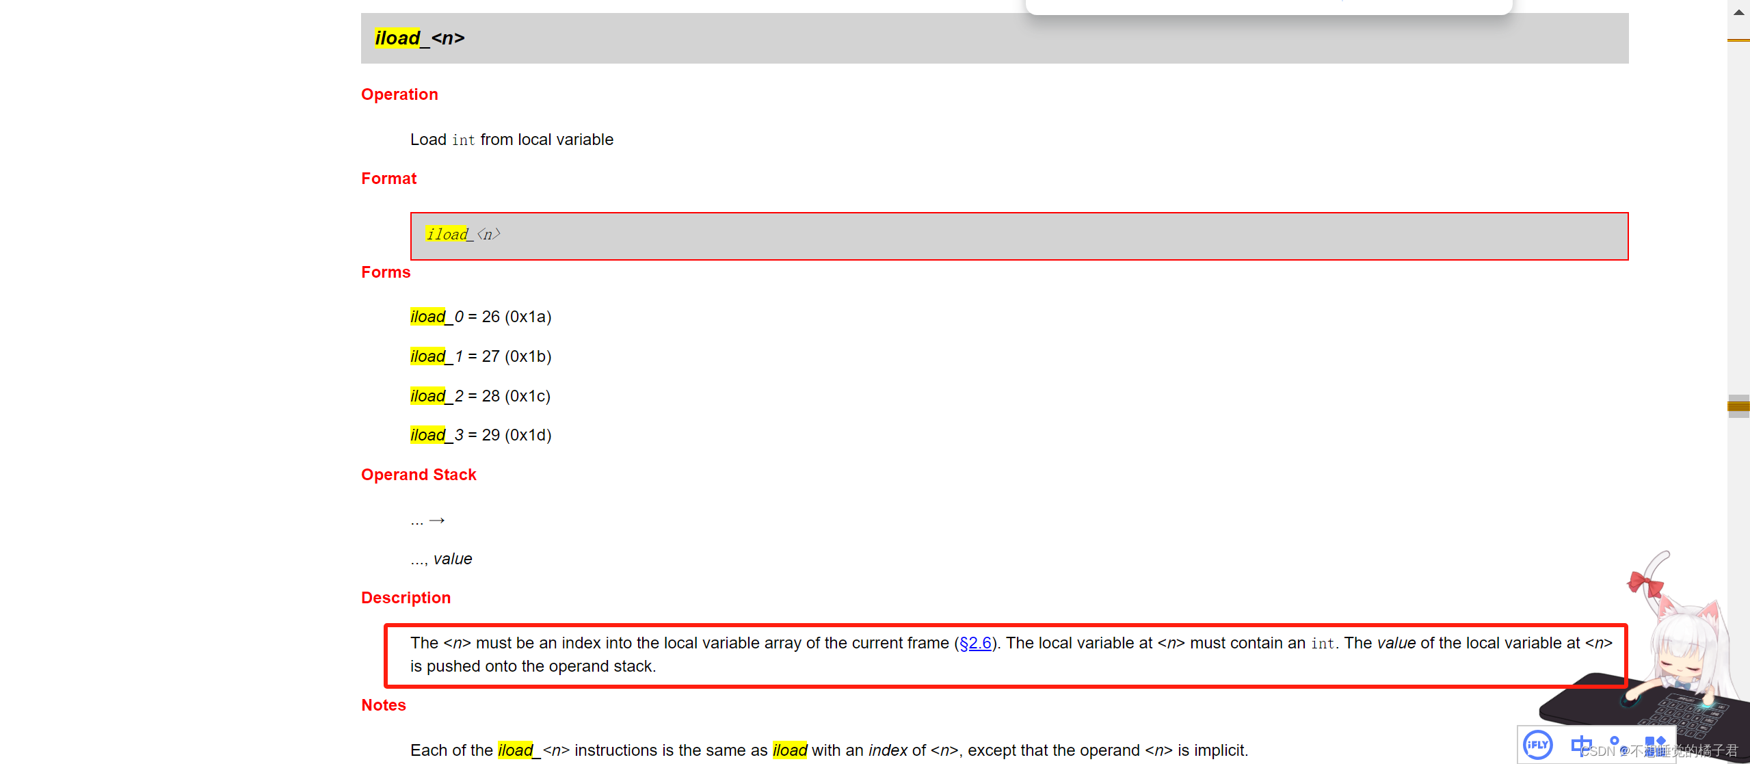Click the red Notes heading
Viewport: 1750px width, 764px height.
pos(384,705)
